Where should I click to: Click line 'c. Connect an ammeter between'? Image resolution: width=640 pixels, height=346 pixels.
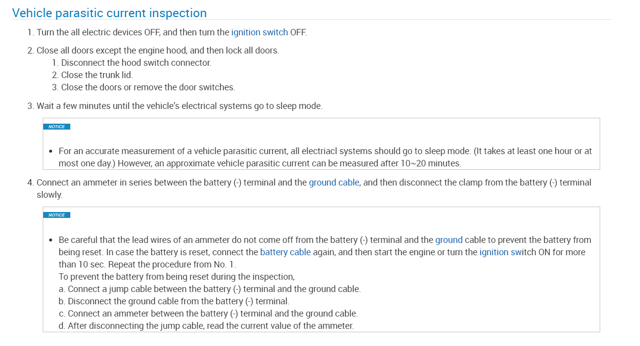(208, 314)
